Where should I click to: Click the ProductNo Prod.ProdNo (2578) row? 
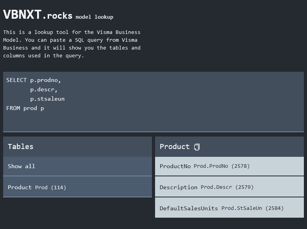(229, 166)
